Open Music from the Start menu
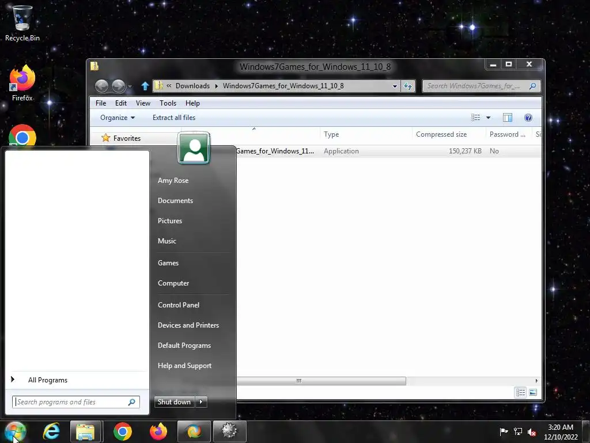Screen dimensions: 590x443 click(x=167, y=241)
